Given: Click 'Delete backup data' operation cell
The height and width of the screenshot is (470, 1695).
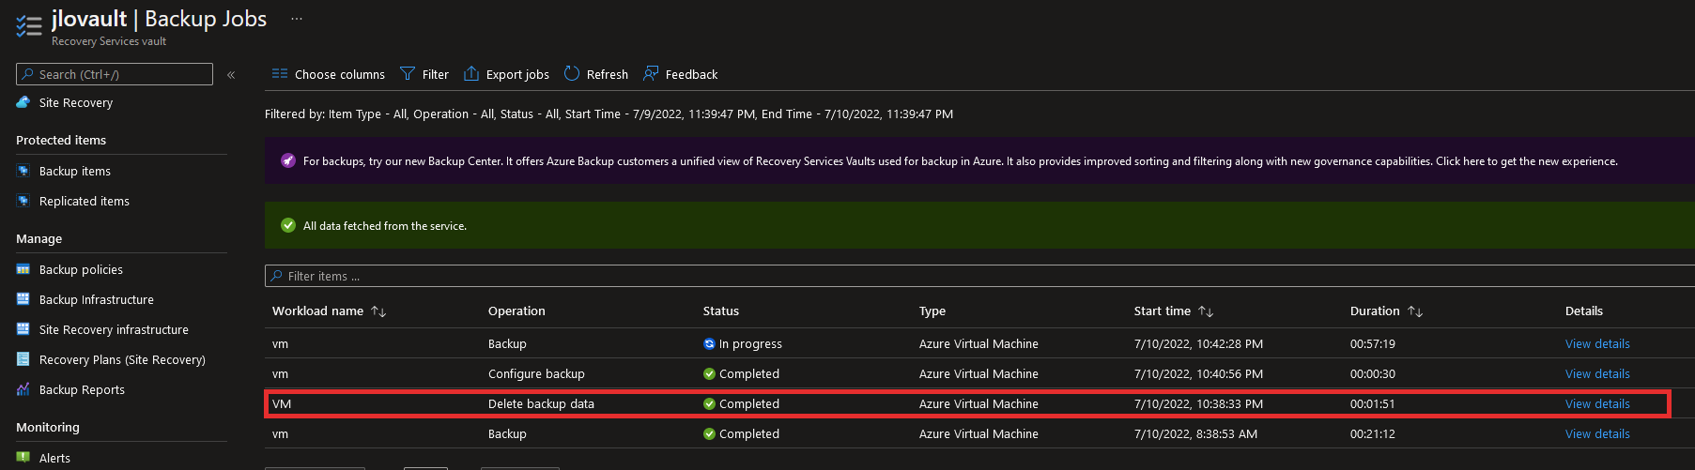Looking at the screenshot, I should [541, 404].
